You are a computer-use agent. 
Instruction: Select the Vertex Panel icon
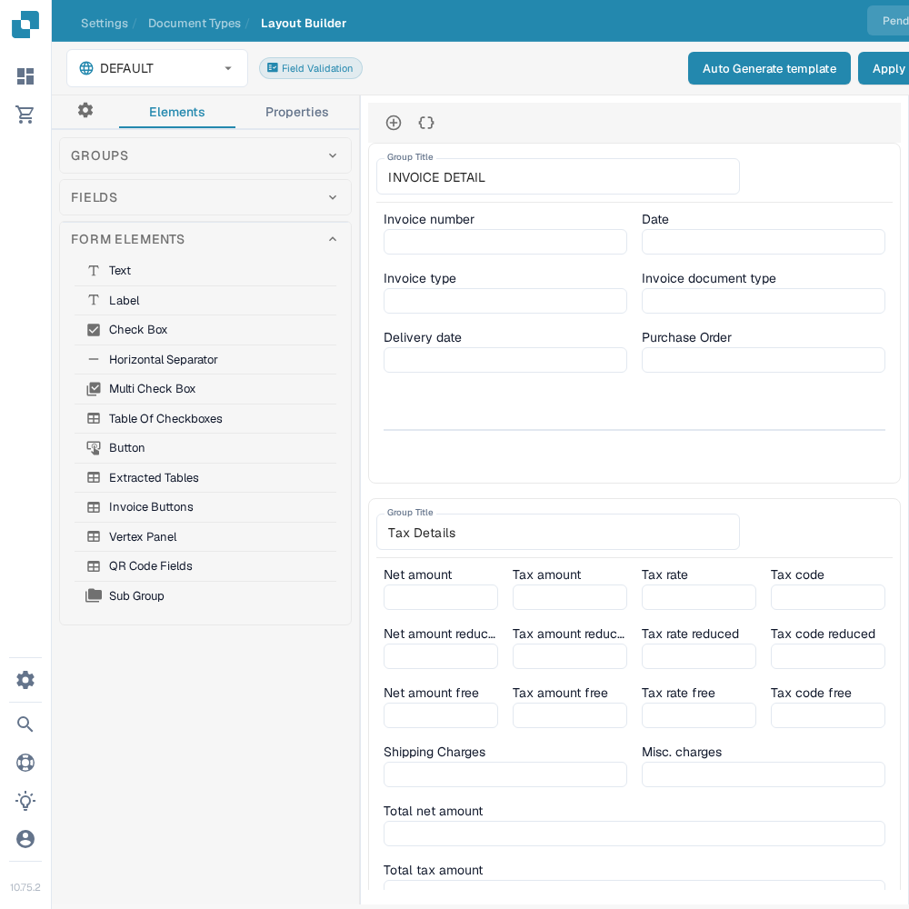94,537
